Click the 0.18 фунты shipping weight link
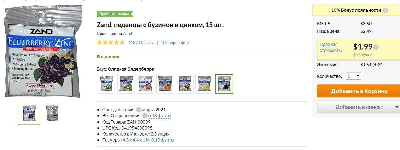400x150 pixels. click(159, 116)
